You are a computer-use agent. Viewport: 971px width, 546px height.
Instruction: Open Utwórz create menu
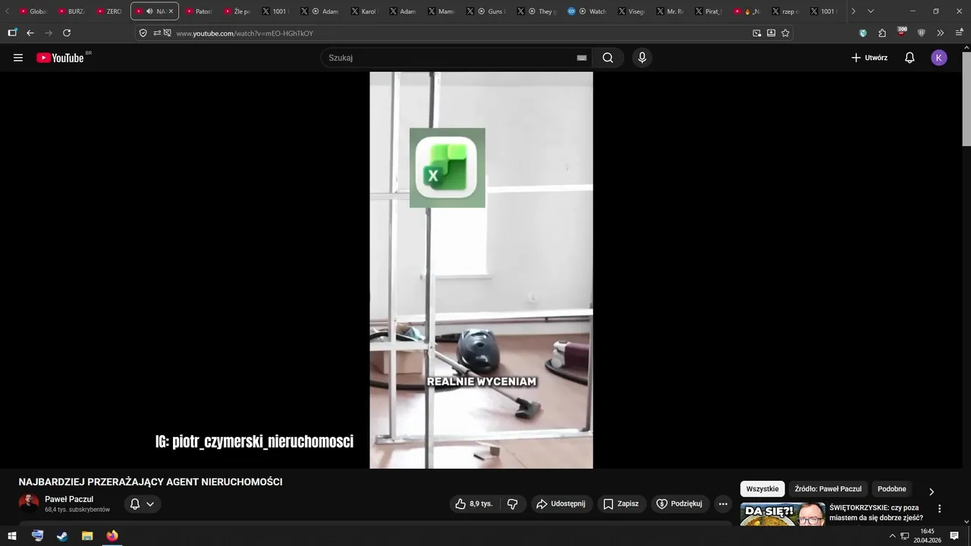pos(869,58)
